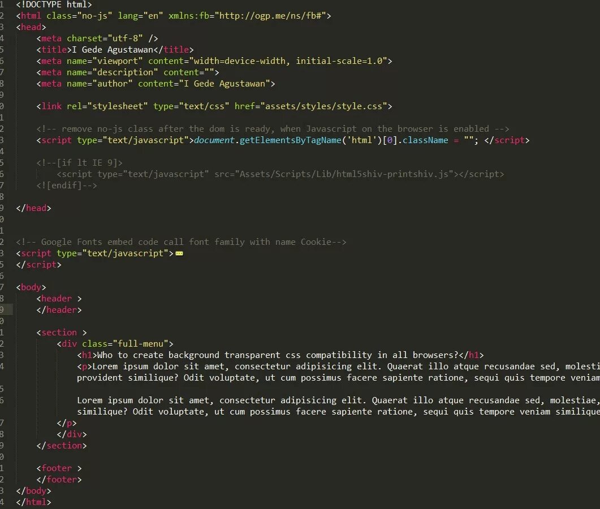Click the closing '</footer>' tag
The width and height of the screenshot is (600, 509).
59,479
